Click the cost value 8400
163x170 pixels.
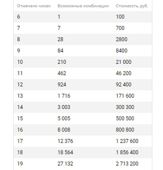122,51
